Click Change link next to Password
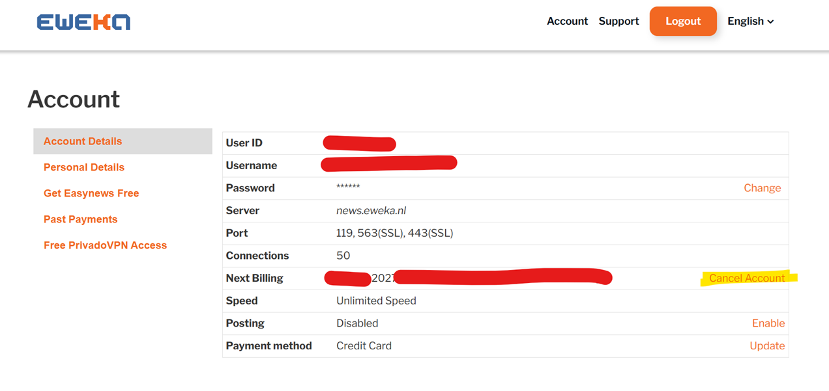This screenshot has height=391, width=829. [762, 188]
